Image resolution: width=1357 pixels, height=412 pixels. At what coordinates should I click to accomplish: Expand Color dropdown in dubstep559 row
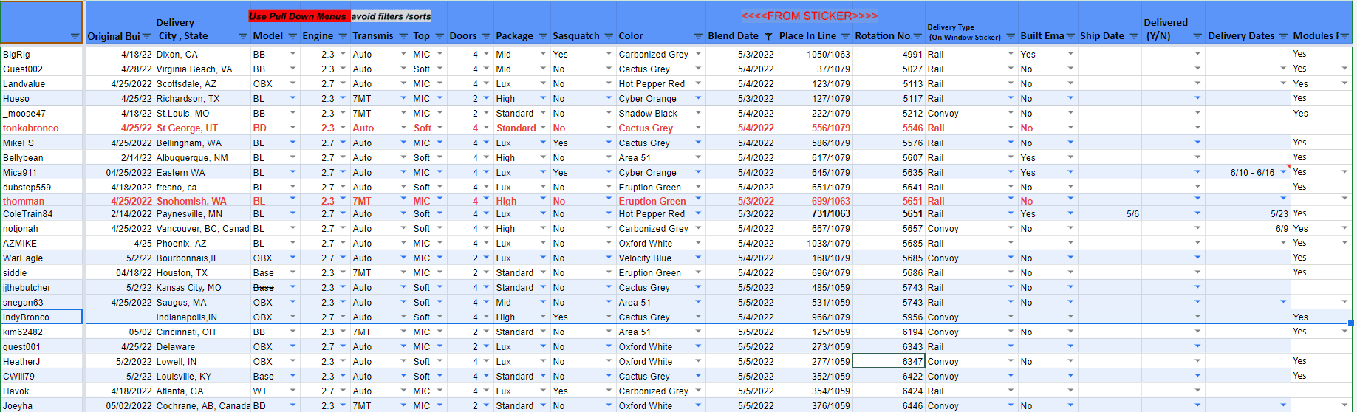[x=698, y=187]
